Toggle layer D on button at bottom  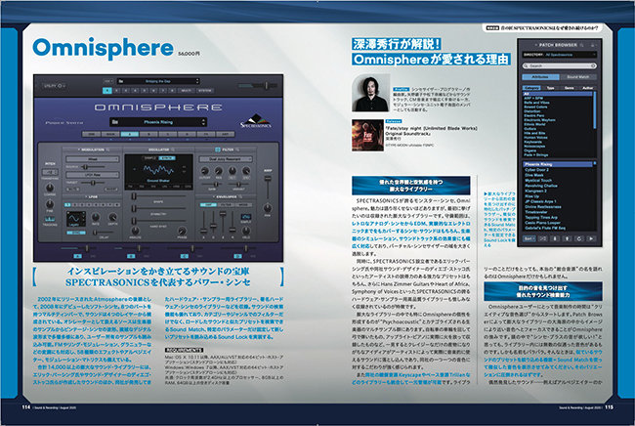coord(237,256)
